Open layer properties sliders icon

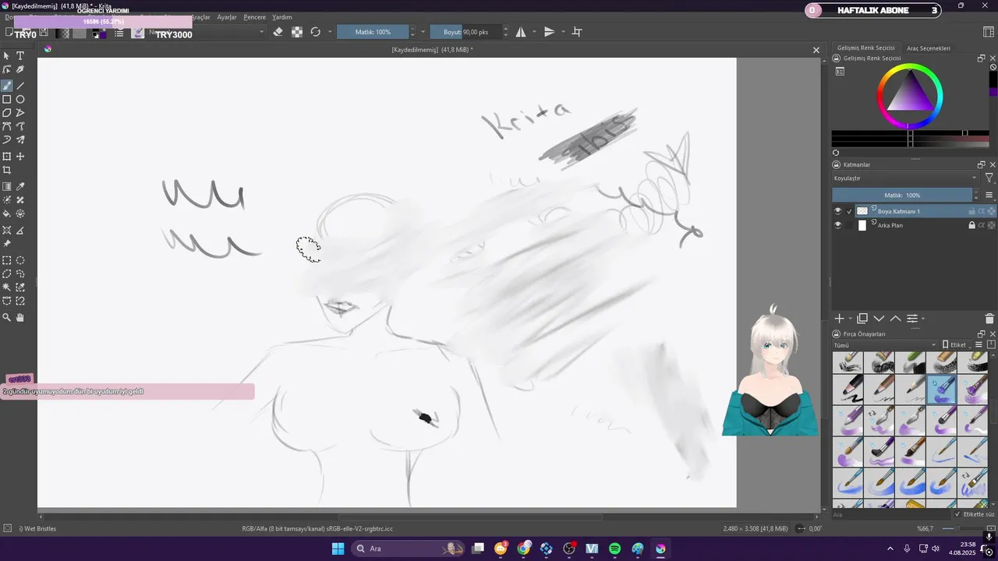pos(911,319)
